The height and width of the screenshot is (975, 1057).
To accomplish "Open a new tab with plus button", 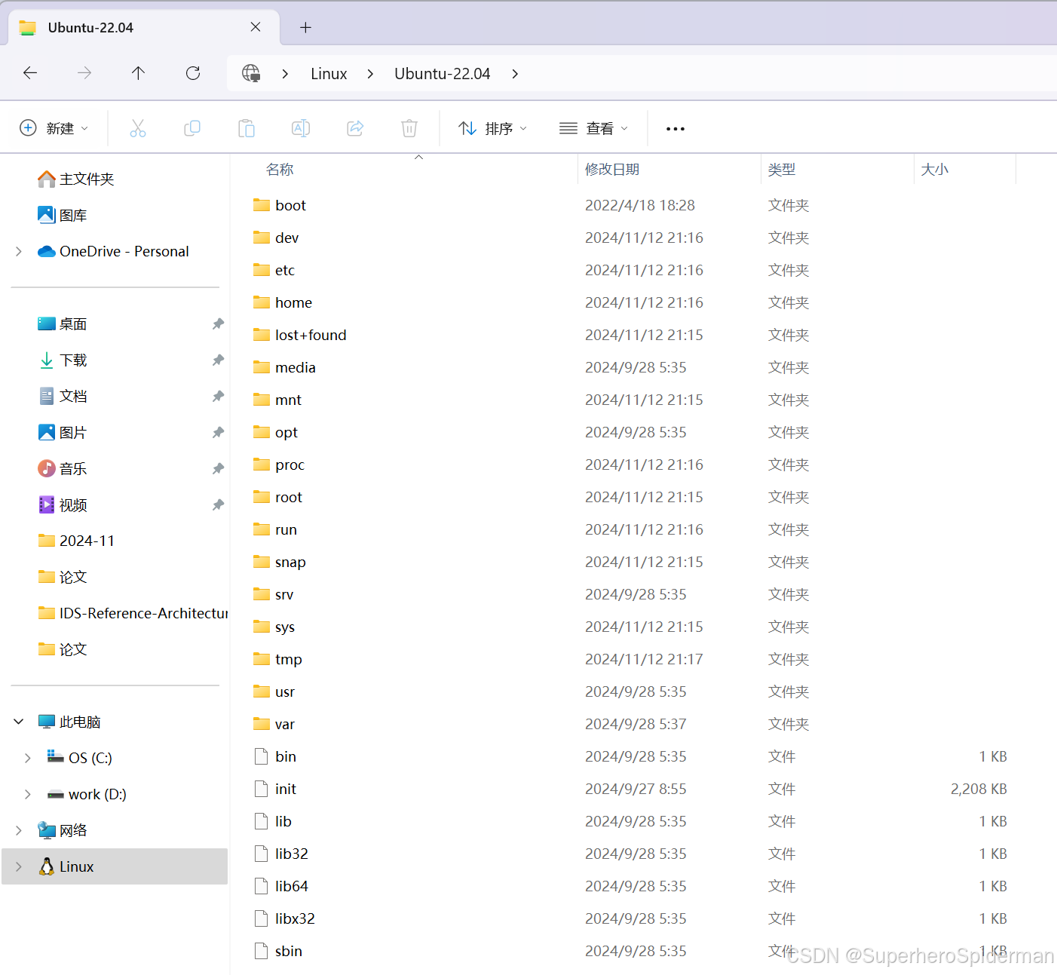I will (x=305, y=28).
